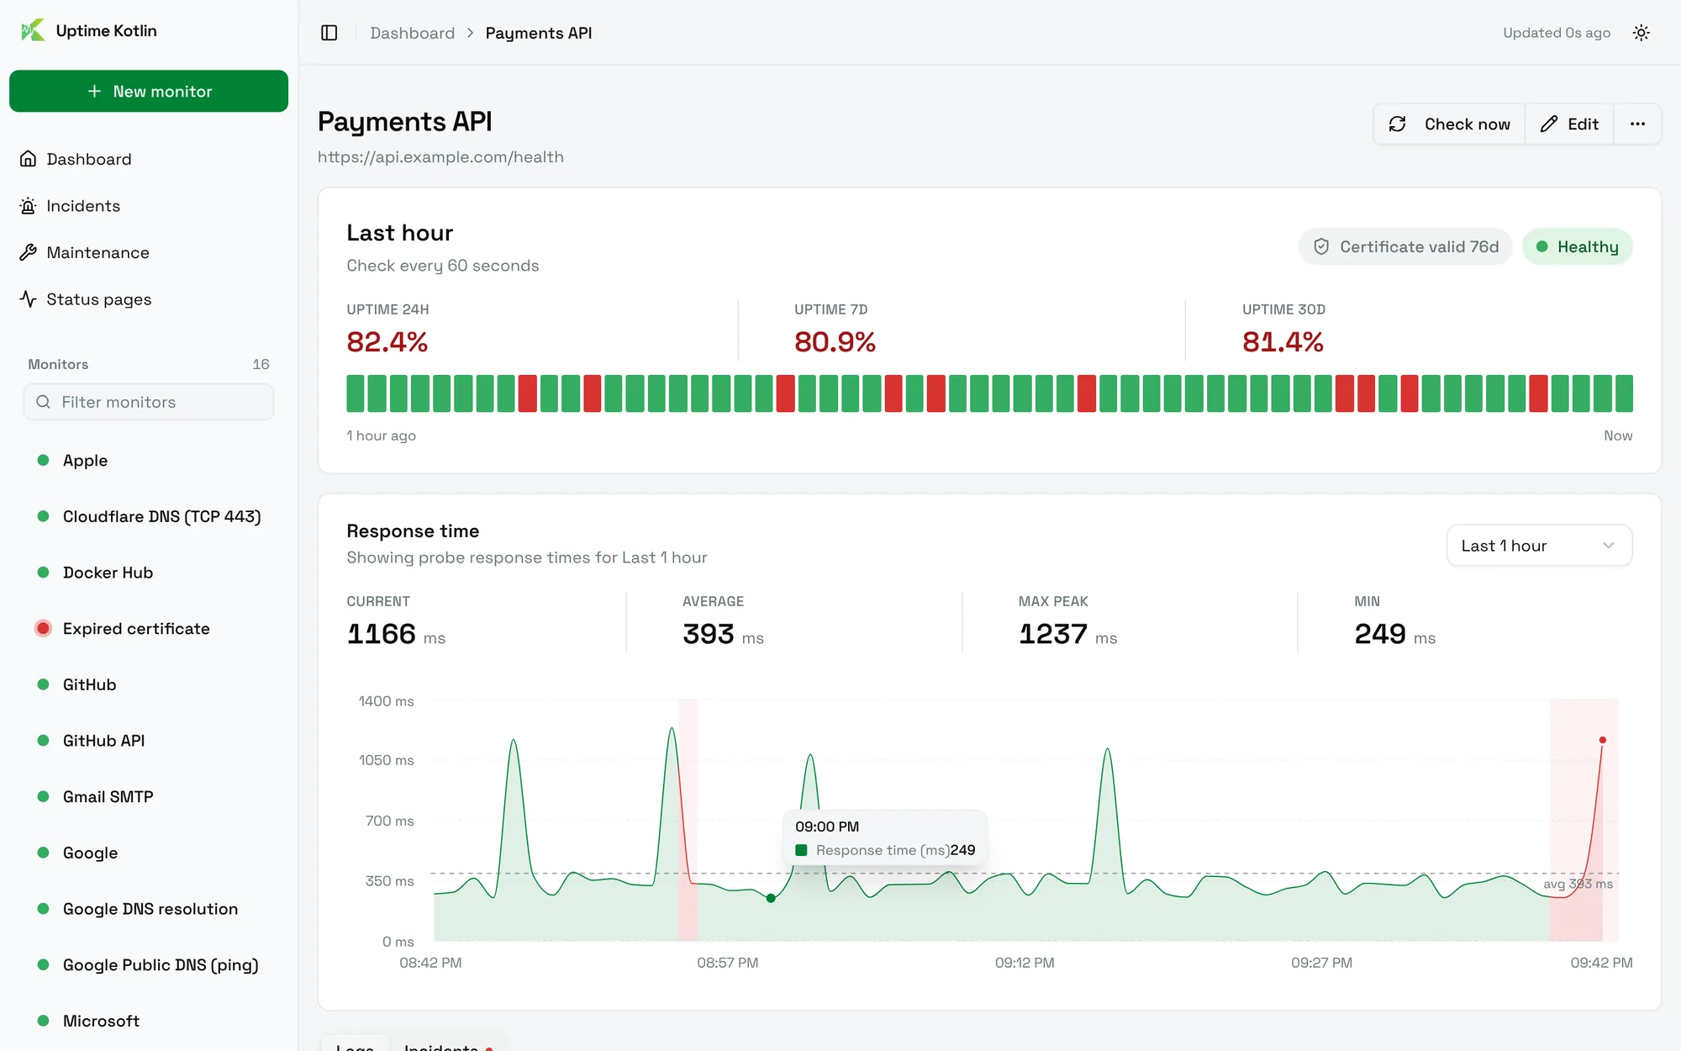Click the Check now button

point(1450,124)
